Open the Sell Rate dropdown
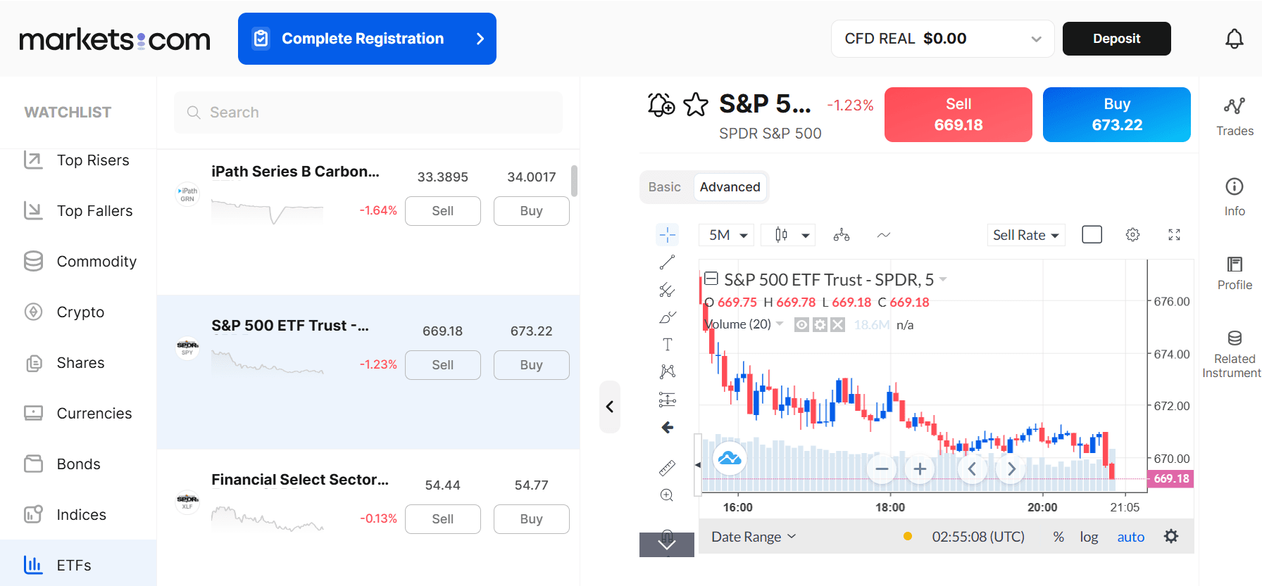This screenshot has height=586, width=1262. [x=1025, y=234]
